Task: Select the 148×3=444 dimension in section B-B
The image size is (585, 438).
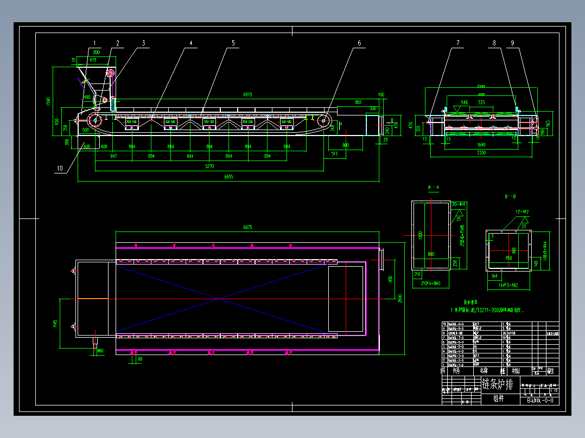Action: click(545, 250)
